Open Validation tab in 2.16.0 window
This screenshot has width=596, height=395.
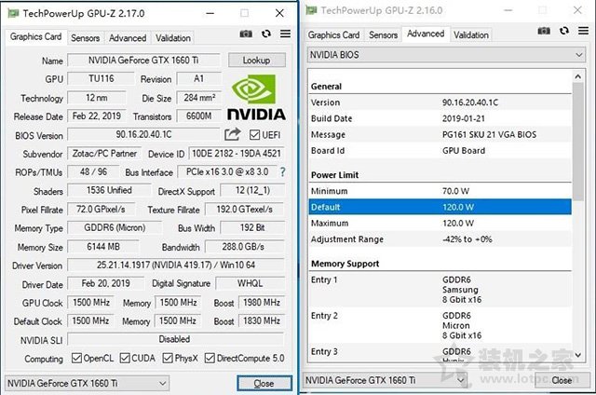[471, 35]
